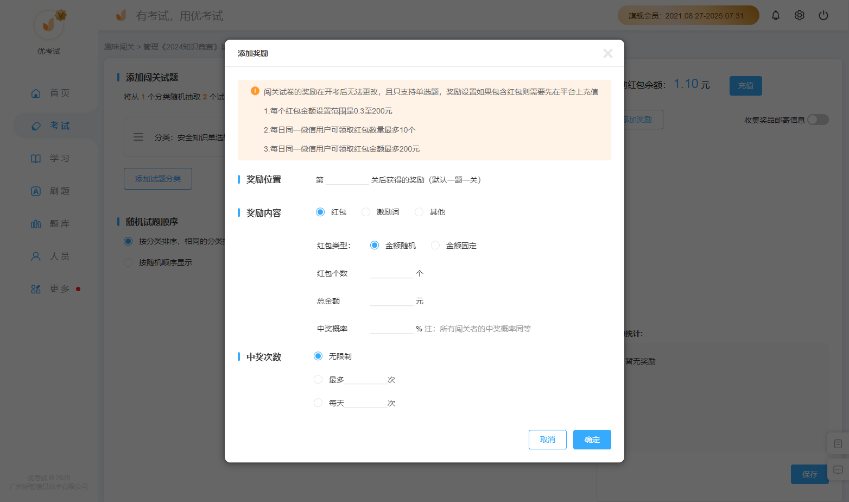Click 添加奖励 button behind dialog
This screenshot has height=502, width=849.
[x=643, y=120]
